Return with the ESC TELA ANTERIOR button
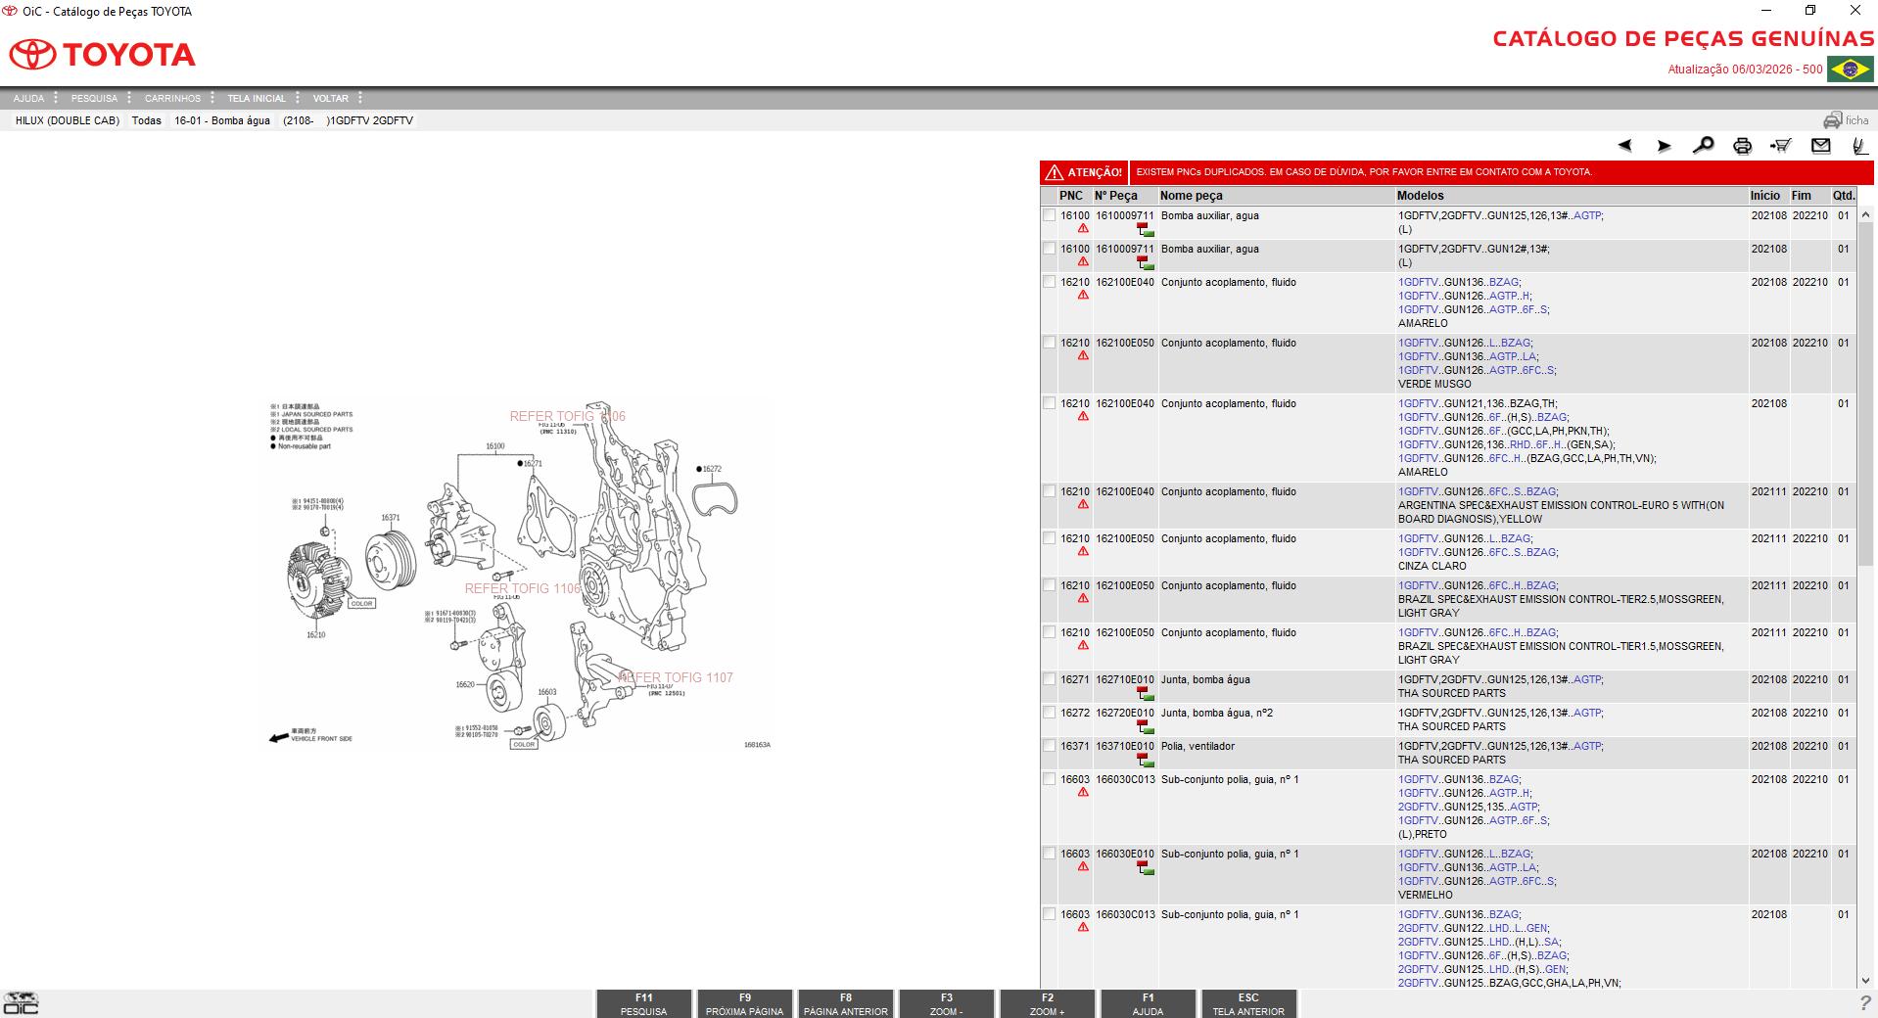This screenshot has width=1878, height=1018. tap(1248, 1004)
